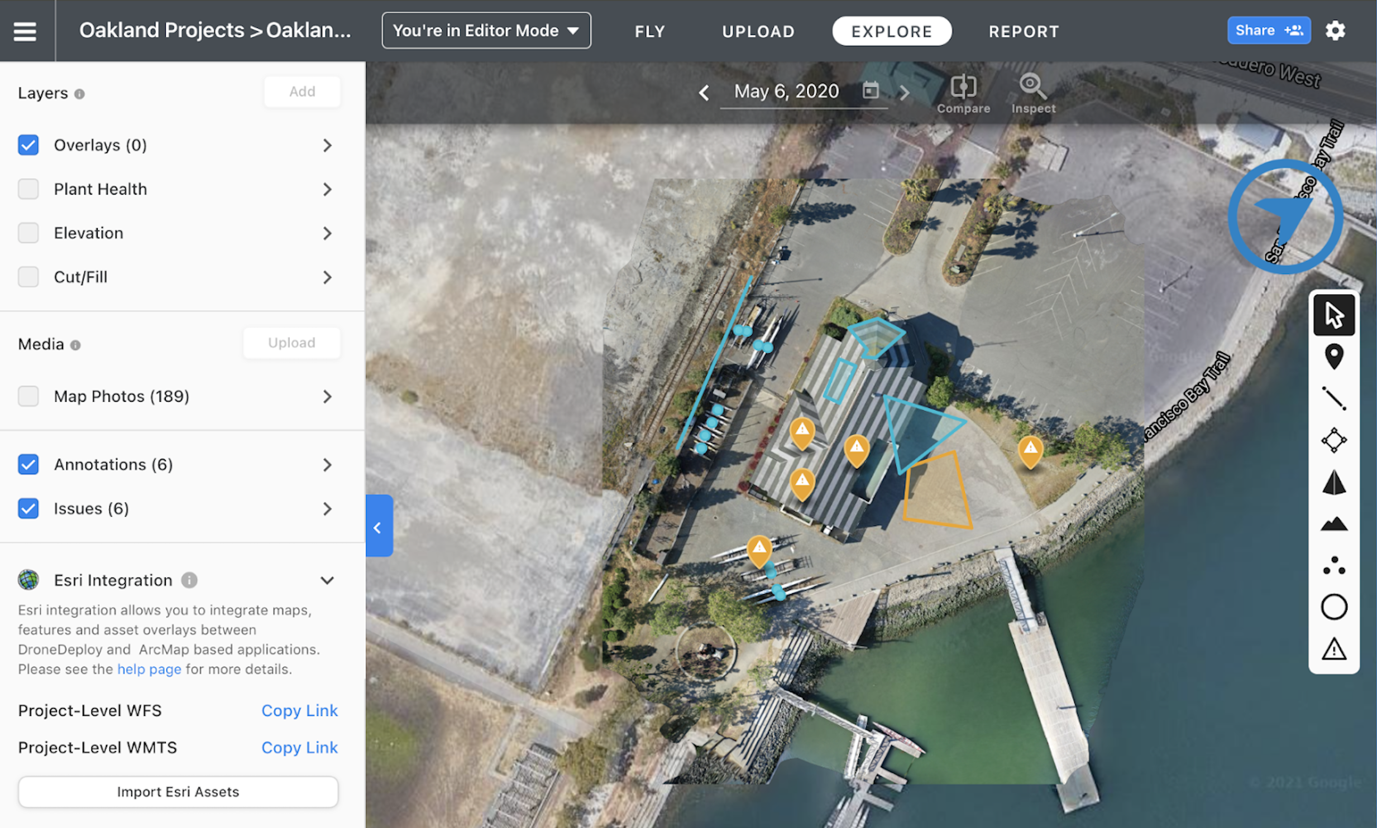
Task: Expand the Elevation row arrow
Action: point(327,233)
